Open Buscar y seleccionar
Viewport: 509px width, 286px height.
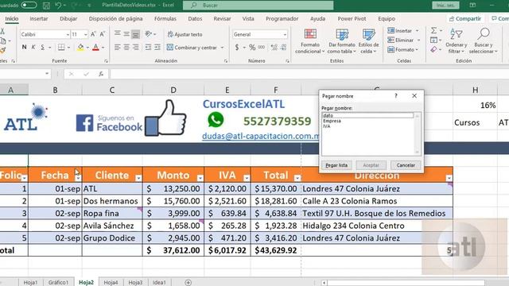coord(483,41)
